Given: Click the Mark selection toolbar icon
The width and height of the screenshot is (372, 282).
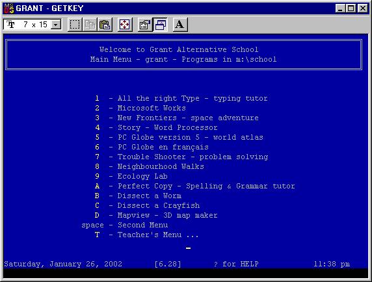Looking at the screenshot, I should pyautogui.click(x=75, y=25).
